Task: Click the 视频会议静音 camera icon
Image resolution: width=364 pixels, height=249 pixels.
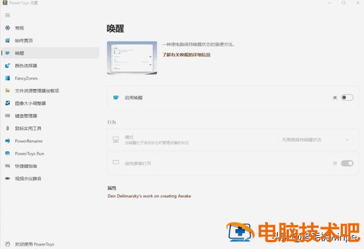Action: [x=7, y=179]
